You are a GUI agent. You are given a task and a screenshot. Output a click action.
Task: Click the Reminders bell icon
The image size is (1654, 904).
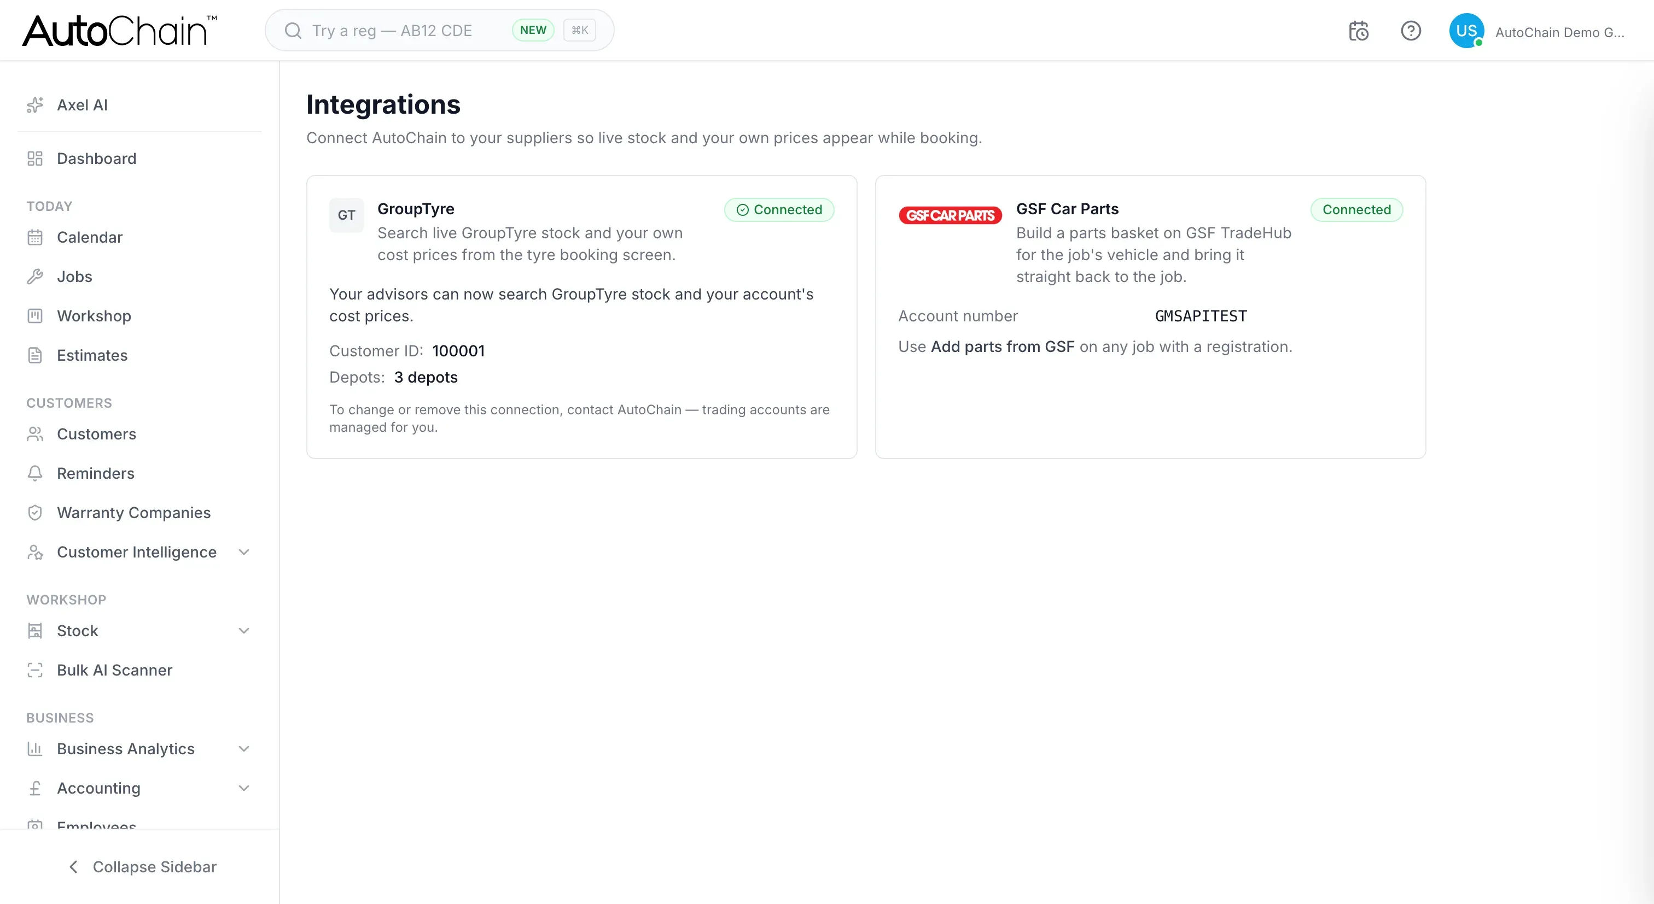click(x=34, y=473)
